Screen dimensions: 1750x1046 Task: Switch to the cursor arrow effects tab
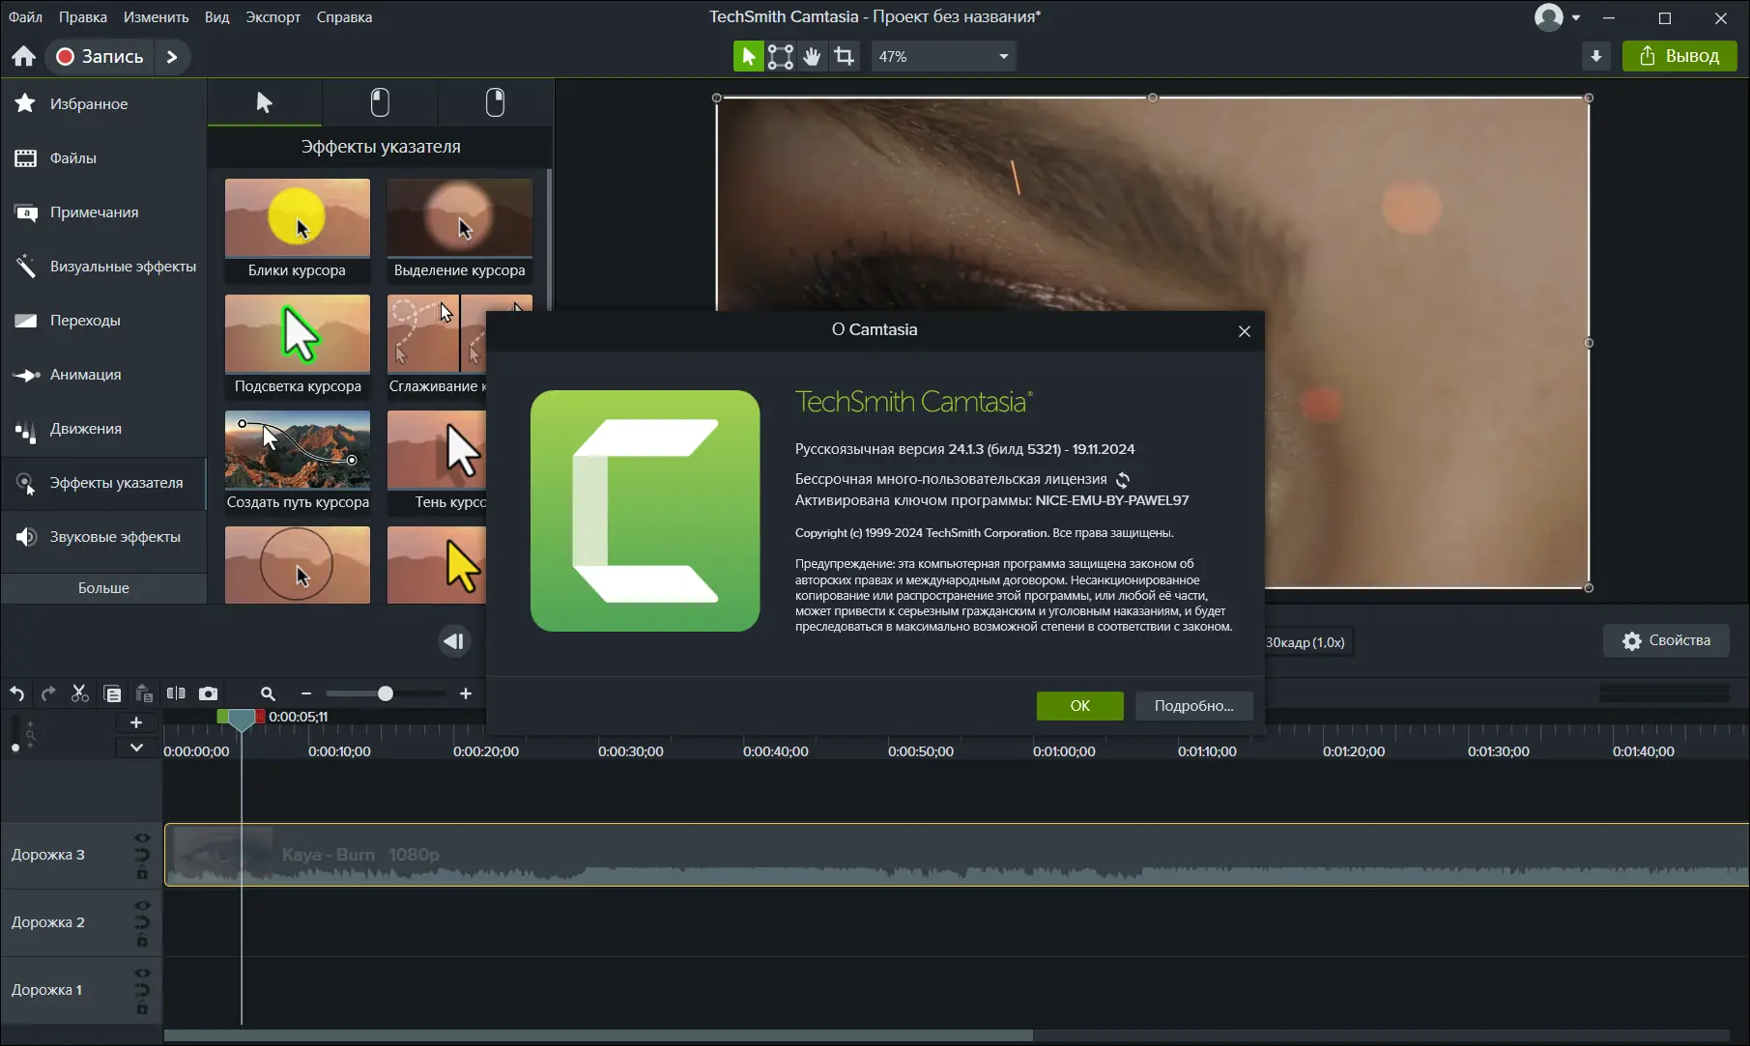pyautogui.click(x=264, y=102)
